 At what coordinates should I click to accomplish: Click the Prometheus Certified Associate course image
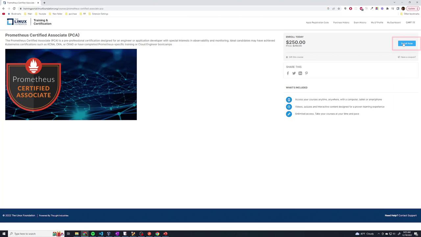(x=71, y=85)
